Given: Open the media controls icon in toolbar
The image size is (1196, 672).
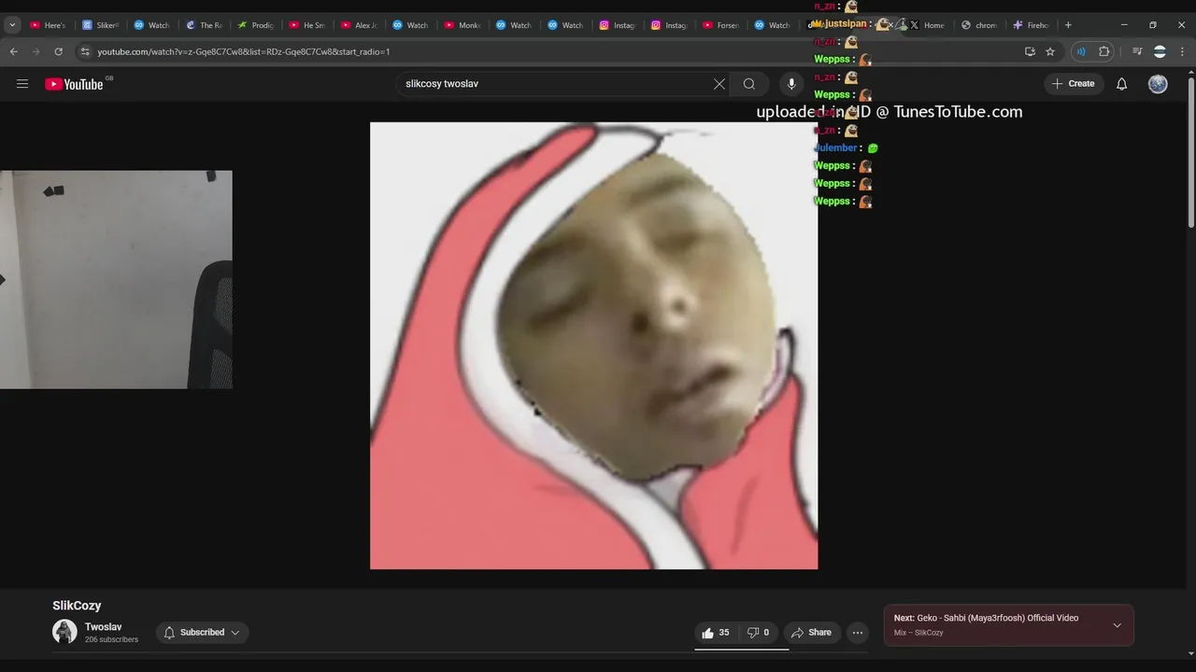Looking at the screenshot, I should click(x=1137, y=51).
